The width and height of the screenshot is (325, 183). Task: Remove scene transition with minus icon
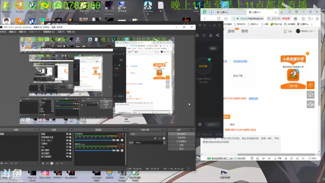[x=160, y=138]
